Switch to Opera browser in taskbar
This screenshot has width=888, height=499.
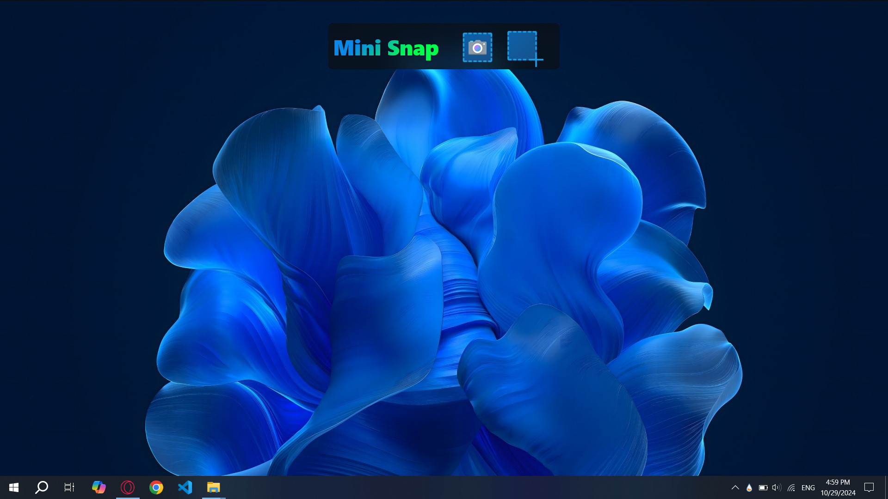[x=128, y=487]
